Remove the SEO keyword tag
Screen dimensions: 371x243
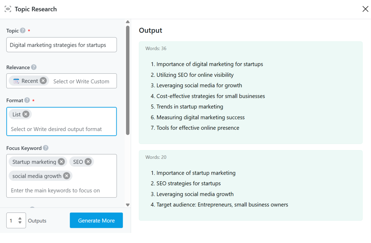(88, 162)
